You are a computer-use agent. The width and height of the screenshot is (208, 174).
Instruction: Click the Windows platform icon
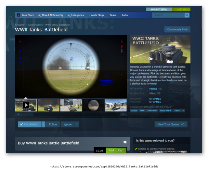(125, 142)
